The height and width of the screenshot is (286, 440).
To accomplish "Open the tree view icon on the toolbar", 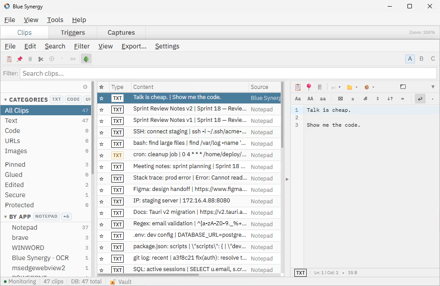I will click(x=86, y=58).
